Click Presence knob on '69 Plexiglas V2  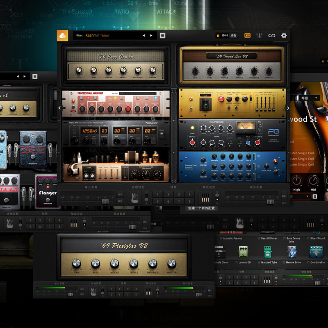coord(153,264)
